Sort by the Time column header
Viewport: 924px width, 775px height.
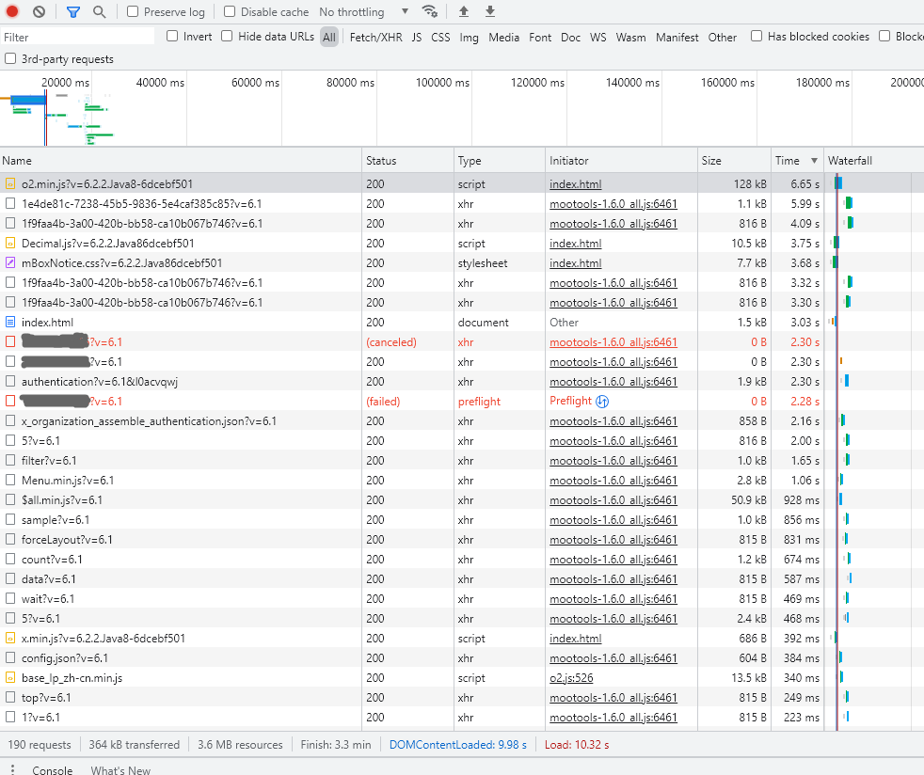(788, 161)
